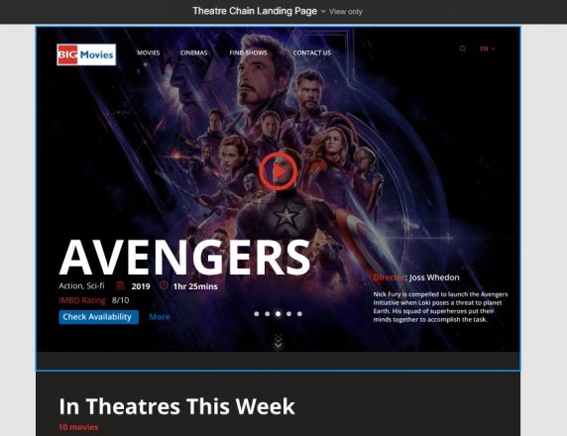Viewport: 567px width, 436px height.
Task: Click the clock icon beside 1hr 25mins
Action: pyautogui.click(x=164, y=285)
